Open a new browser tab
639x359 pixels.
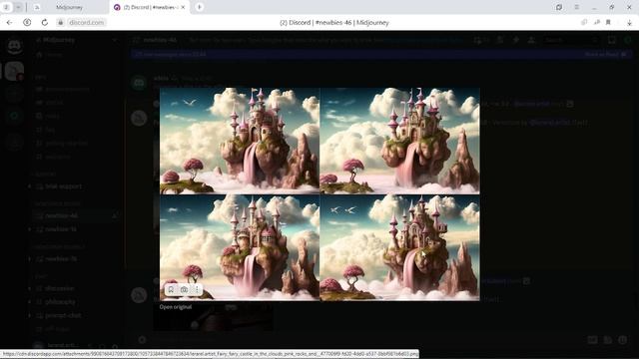pyautogui.click(x=200, y=7)
